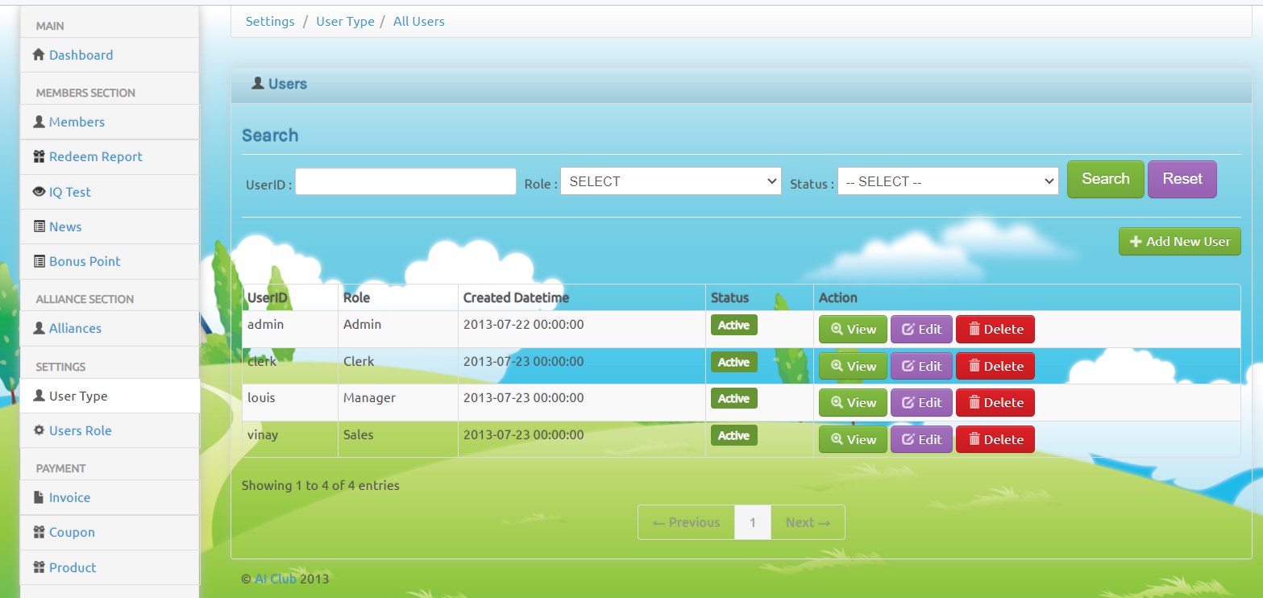Click the gear icon beside Users Role
The height and width of the screenshot is (598, 1263).
pyautogui.click(x=39, y=430)
